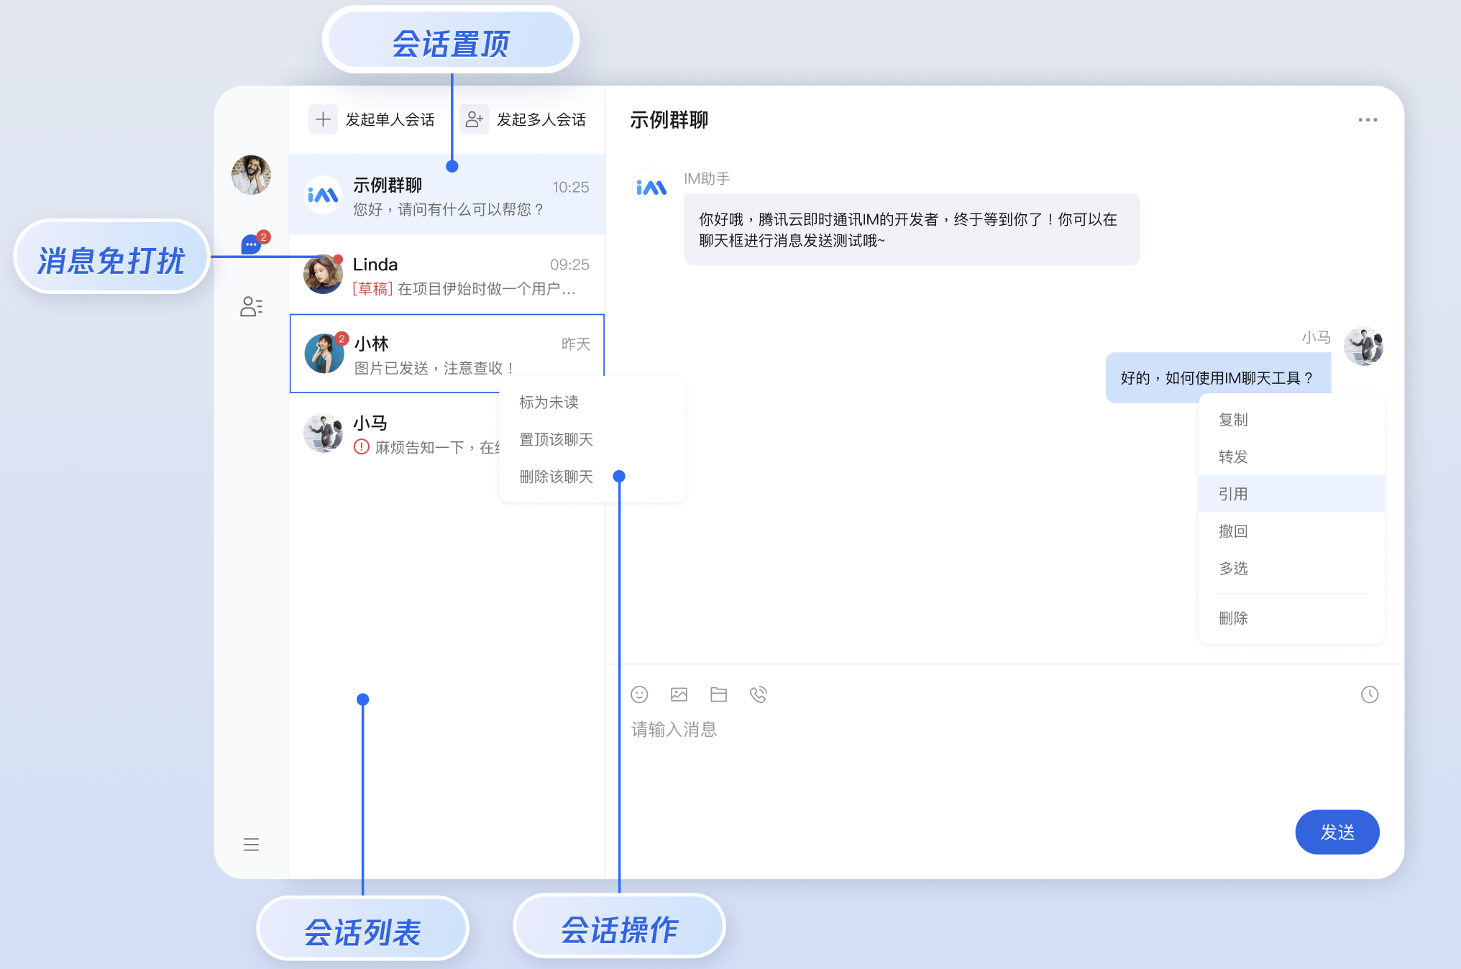Open the hamburger menu at sidebar bottom
This screenshot has width=1461, height=969.
coord(251,845)
